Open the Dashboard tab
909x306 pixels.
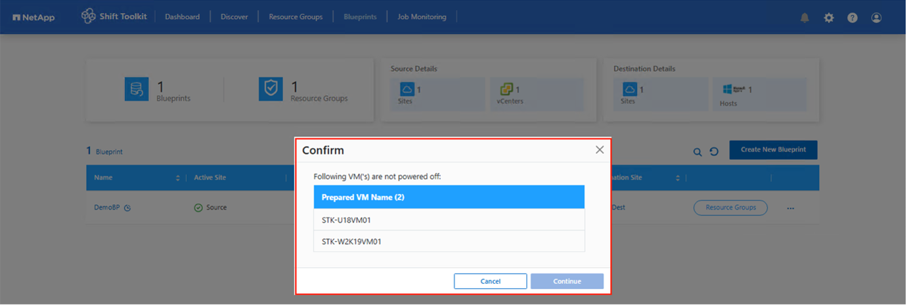pyautogui.click(x=183, y=17)
